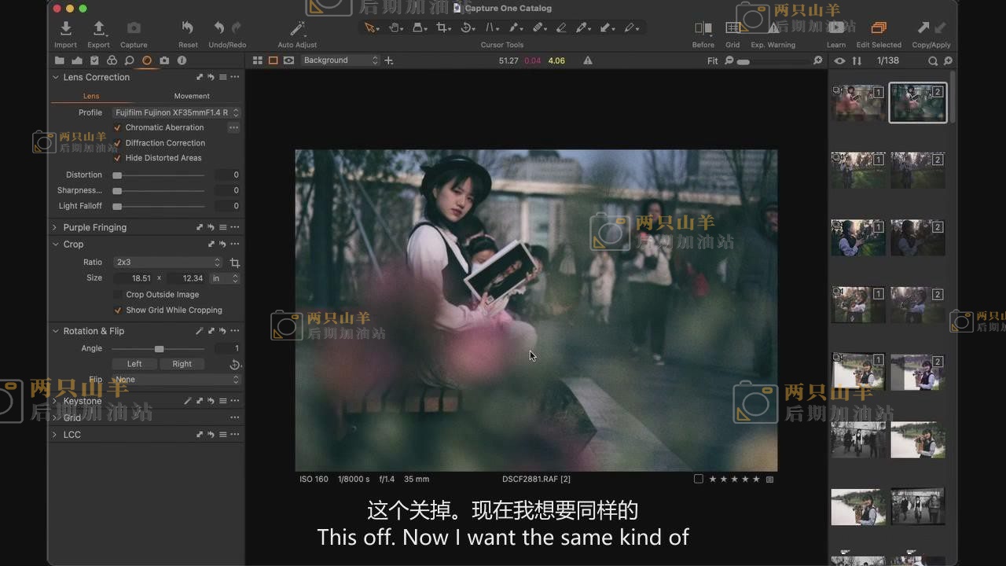Click the Auto Adjust magic wand icon

coord(297,28)
